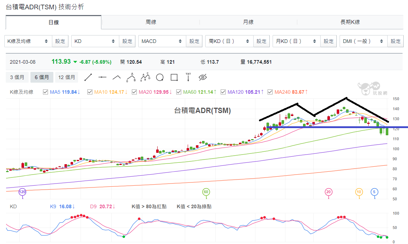Uncheck the MA120 moving average checkbox

point(223,92)
